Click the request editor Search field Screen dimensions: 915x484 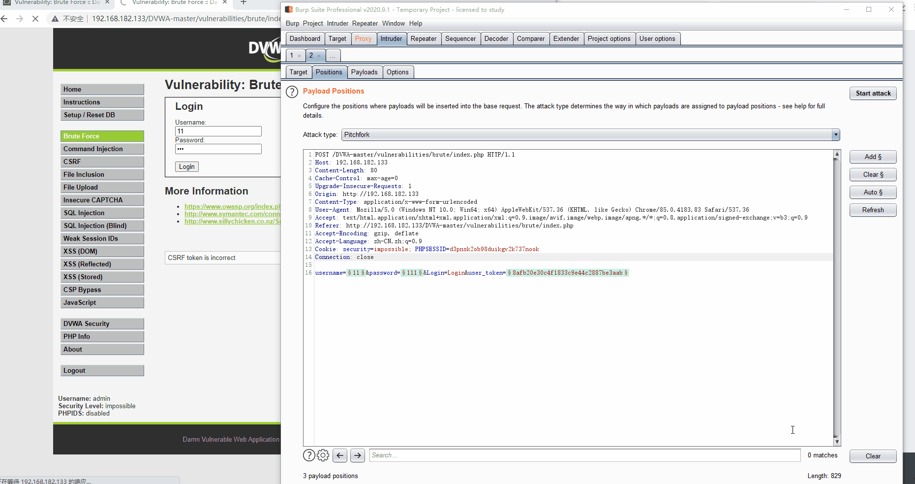click(585, 455)
